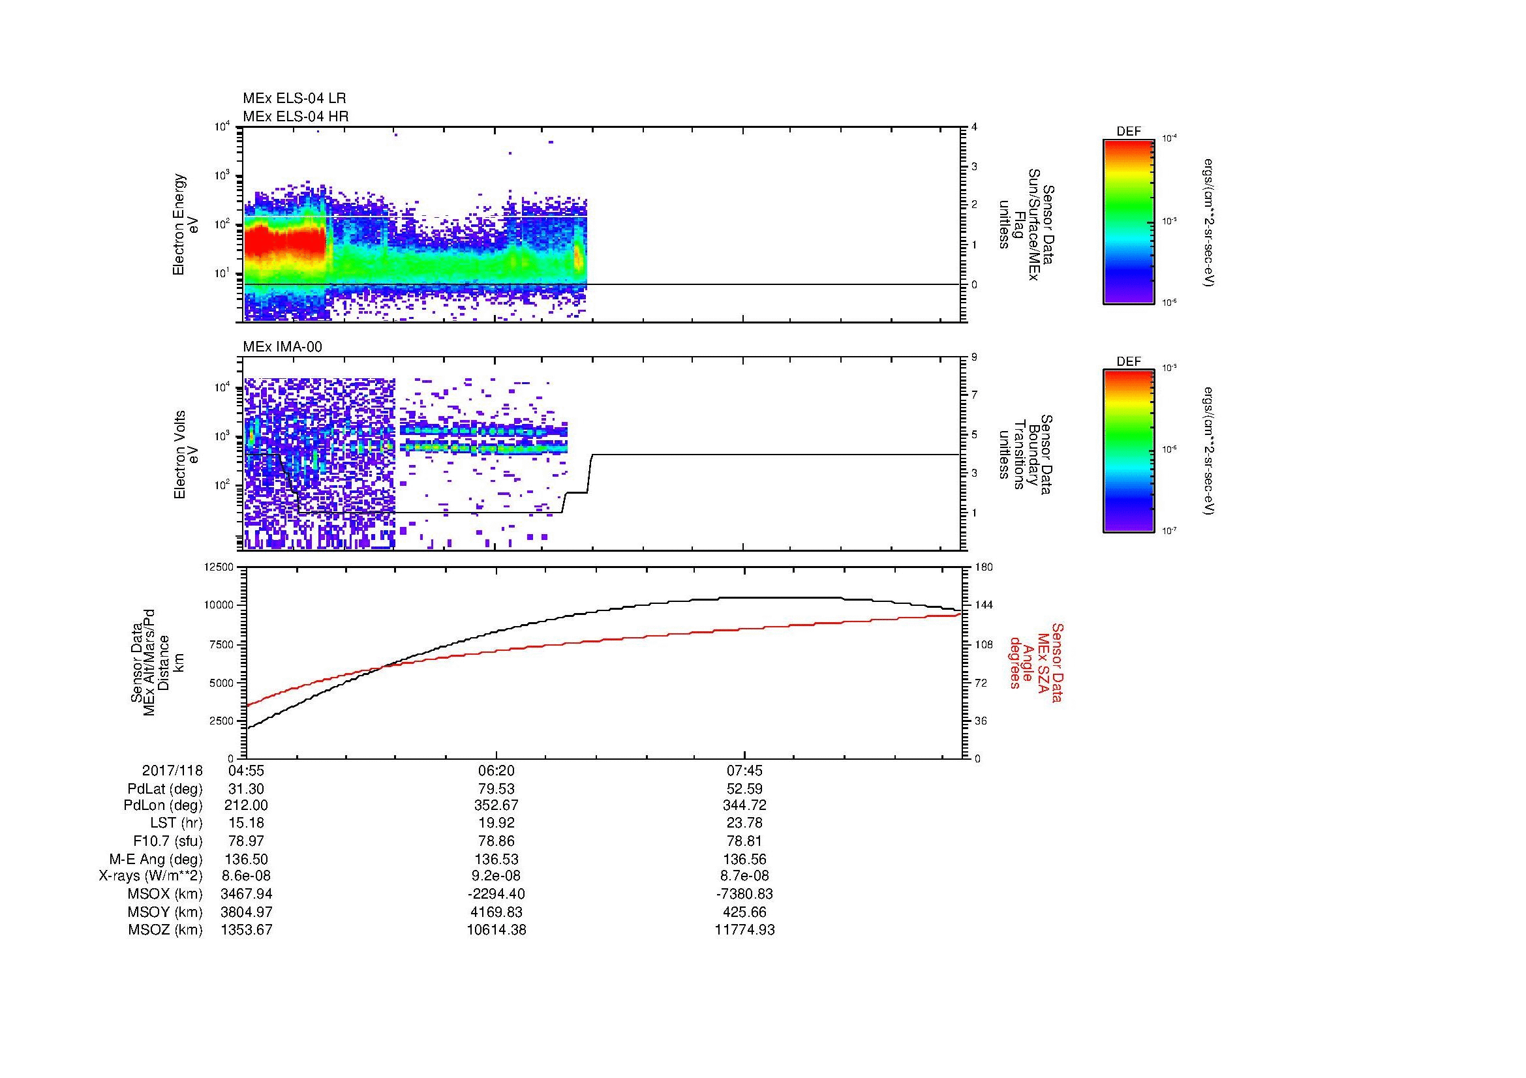Click the 'MEx ELS-04 HR' plot title
The image size is (1526, 1078).
[296, 116]
